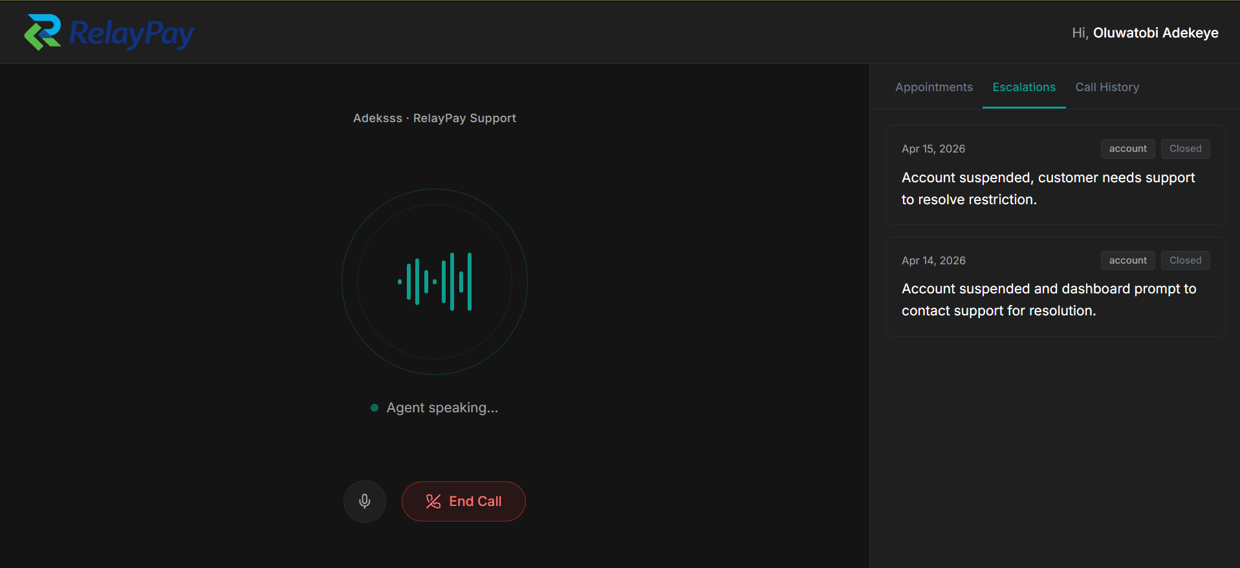
Task: Open the Apr 14, 2026 escalation card
Action: tap(1056, 286)
